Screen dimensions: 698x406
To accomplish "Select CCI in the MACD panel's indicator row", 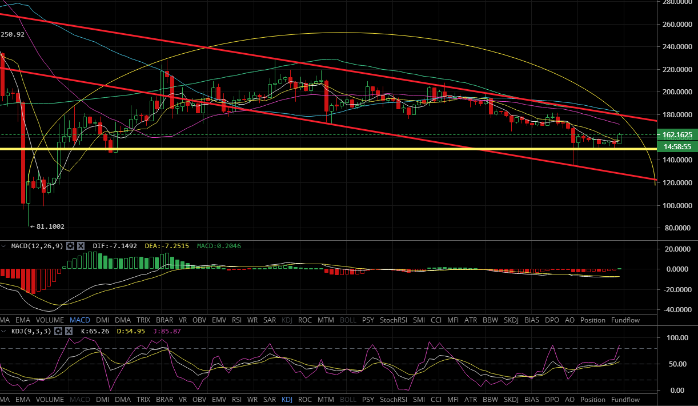I will (x=436, y=320).
